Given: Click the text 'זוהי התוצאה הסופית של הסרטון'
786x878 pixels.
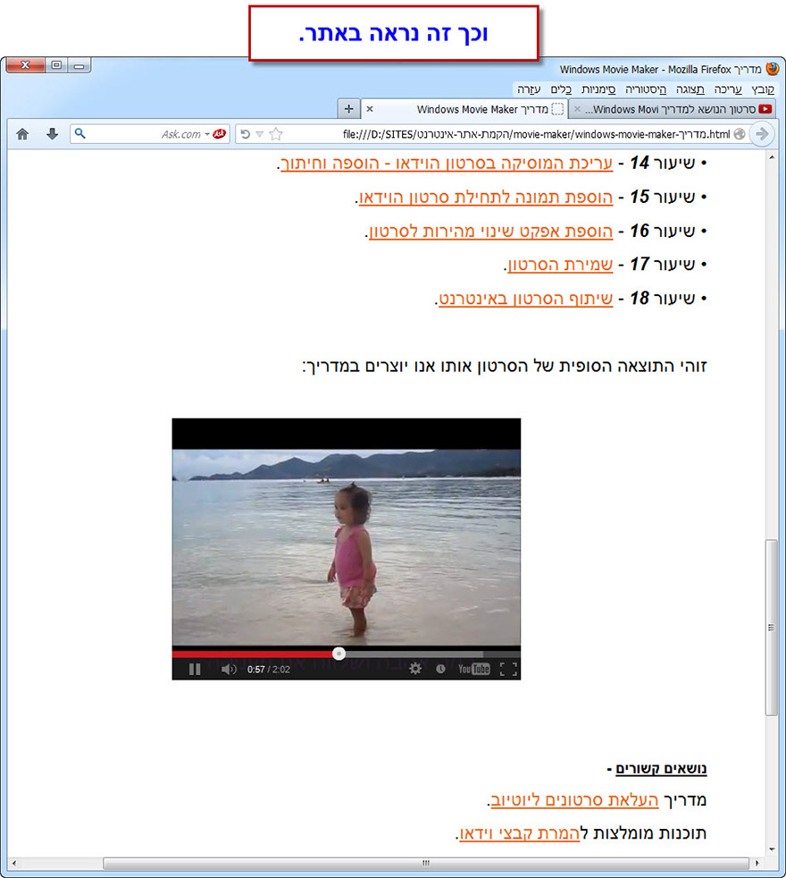Looking at the screenshot, I should tap(592, 367).
